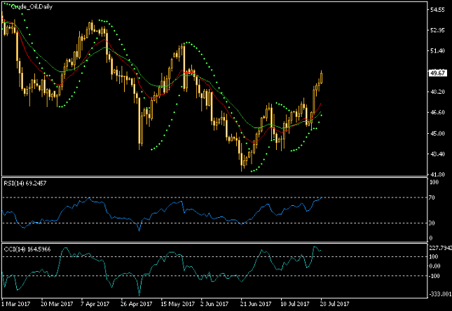Click date label 1 Mar 2017

coord(15,304)
